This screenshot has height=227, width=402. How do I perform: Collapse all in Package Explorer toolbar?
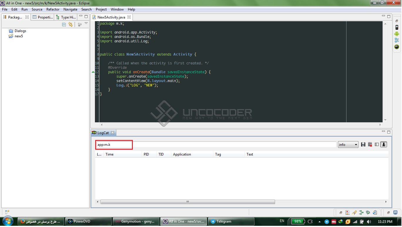(64, 25)
